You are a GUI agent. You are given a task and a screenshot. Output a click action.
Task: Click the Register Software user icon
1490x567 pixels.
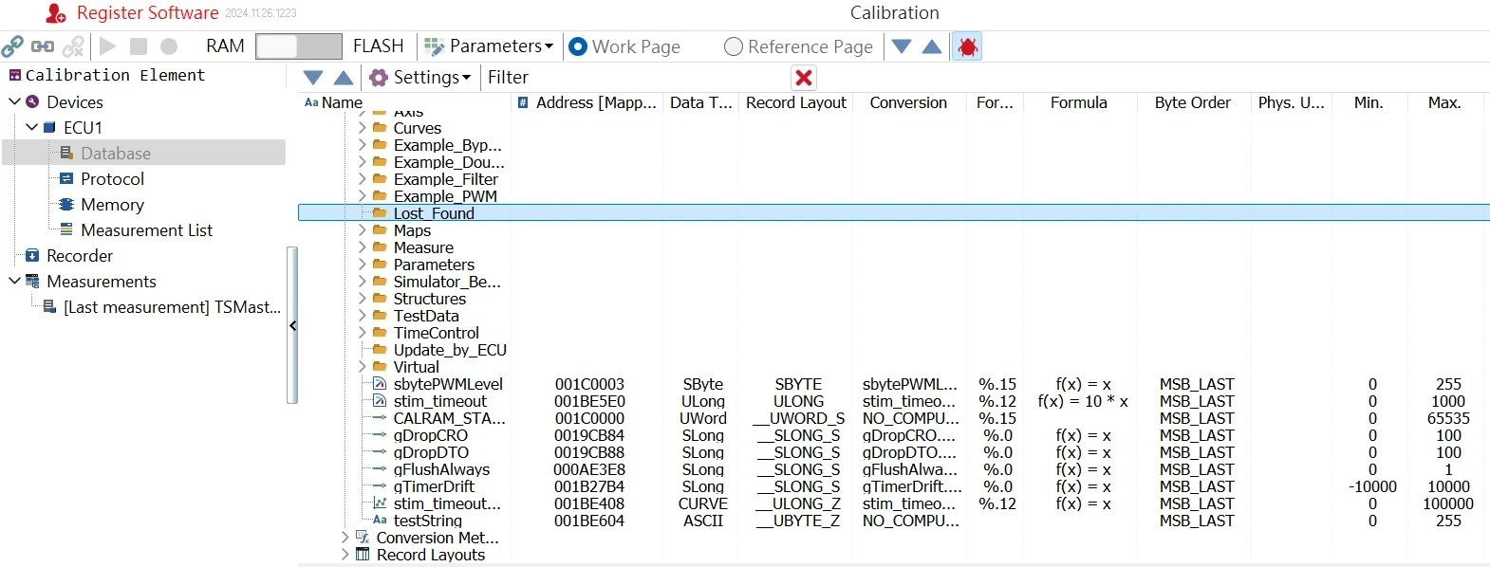(x=56, y=13)
